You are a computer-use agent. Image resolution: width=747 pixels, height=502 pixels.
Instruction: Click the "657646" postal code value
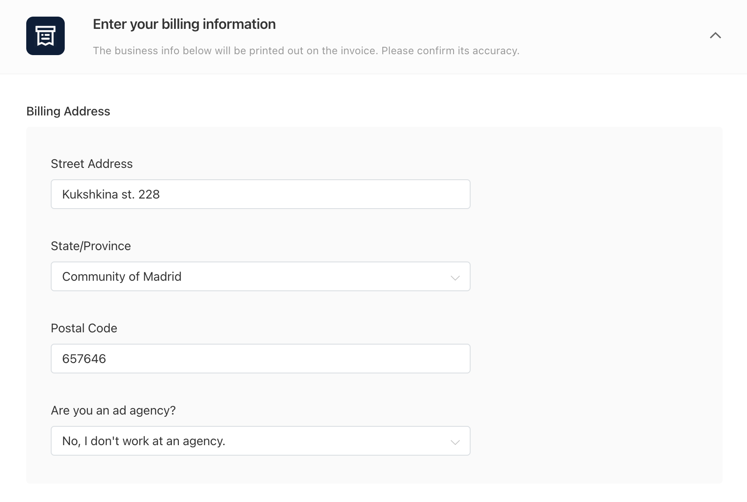(x=84, y=359)
